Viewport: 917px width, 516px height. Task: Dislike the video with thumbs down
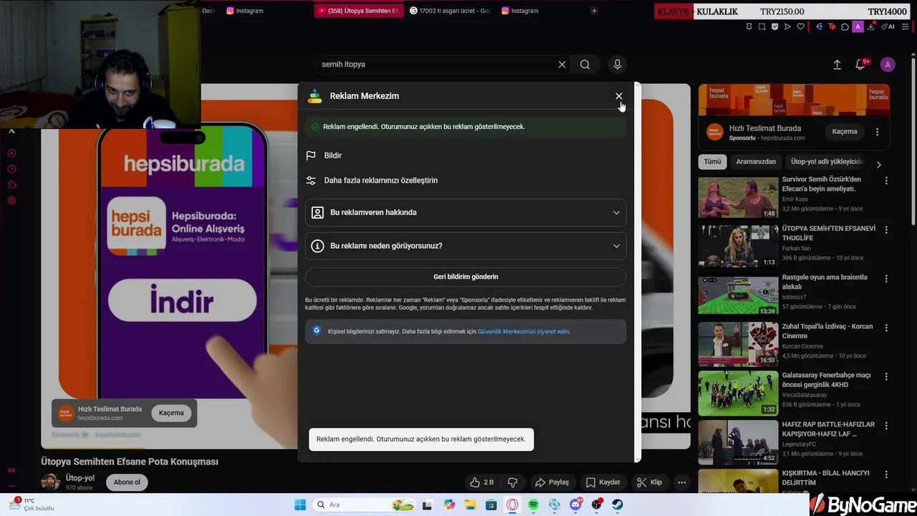point(512,482)
